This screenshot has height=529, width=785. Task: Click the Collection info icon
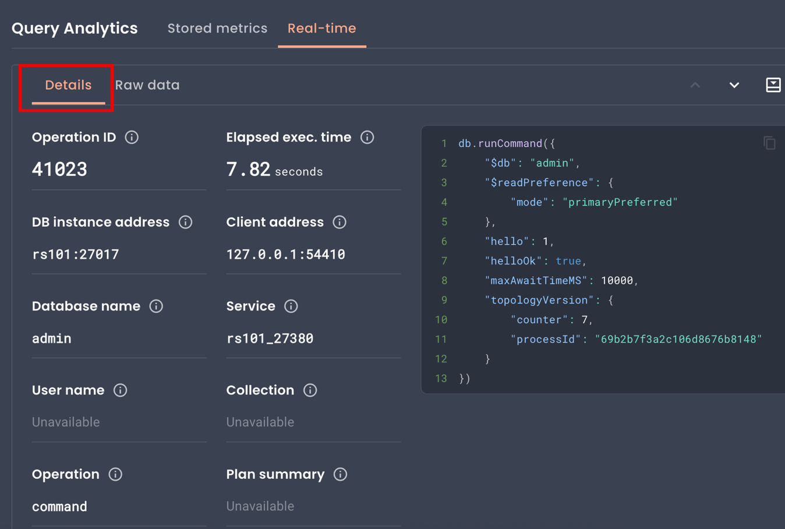pos(310,390)
